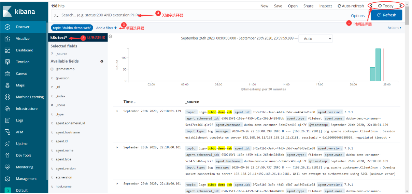The width and height of the screenshot is (412, 194).
Task: Click the topic dubbo-demo-web filter pill
Action: 72,28
